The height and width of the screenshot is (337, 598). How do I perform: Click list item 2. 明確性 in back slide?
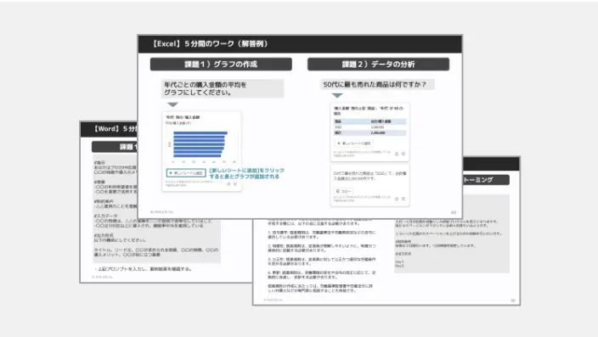(321, 248)
